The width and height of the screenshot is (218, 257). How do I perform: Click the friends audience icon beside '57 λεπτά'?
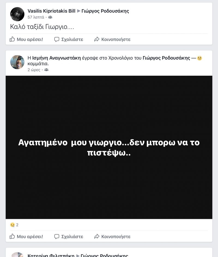point(50,17)
